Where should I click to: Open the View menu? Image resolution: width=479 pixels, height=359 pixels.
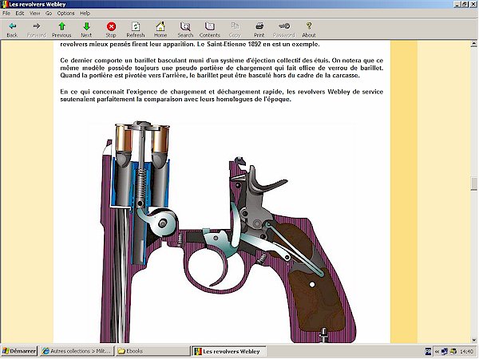(34, 14)
